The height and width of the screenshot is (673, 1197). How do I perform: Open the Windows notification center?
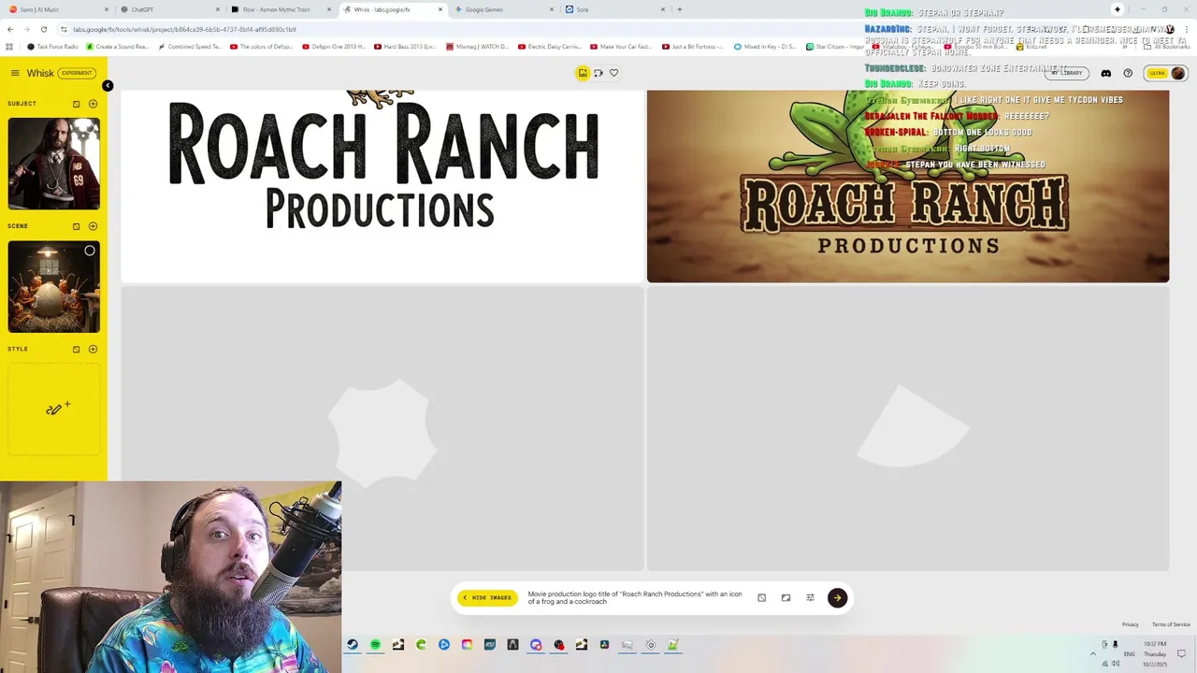[x=1182, y=653]
